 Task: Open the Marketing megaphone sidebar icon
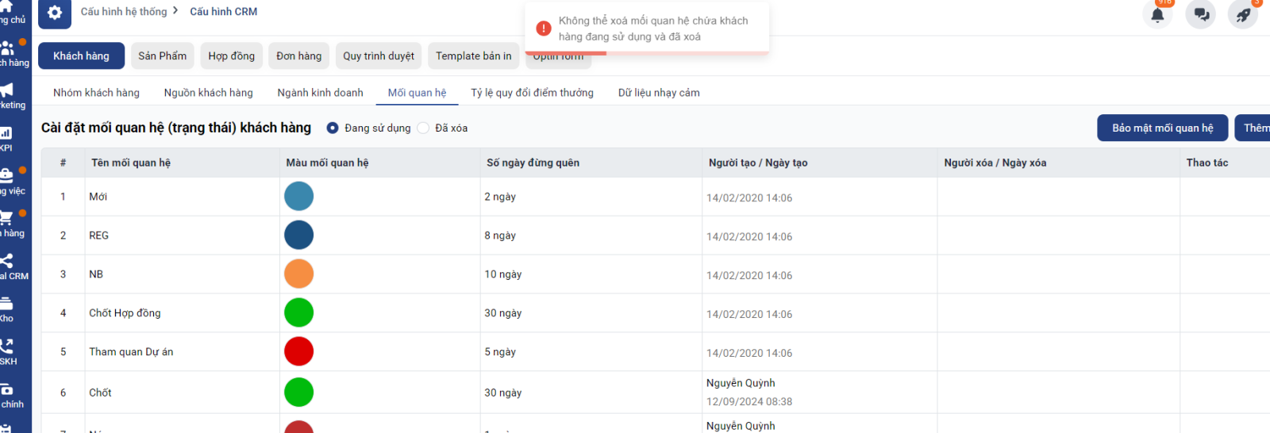7,90
